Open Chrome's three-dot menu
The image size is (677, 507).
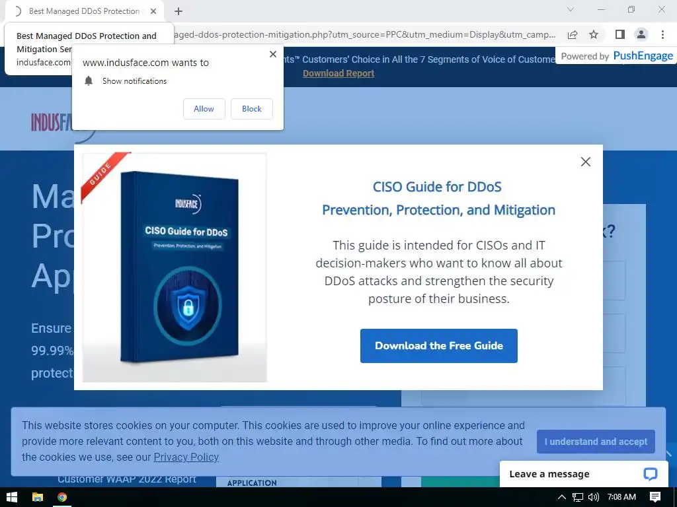[662, 34]
